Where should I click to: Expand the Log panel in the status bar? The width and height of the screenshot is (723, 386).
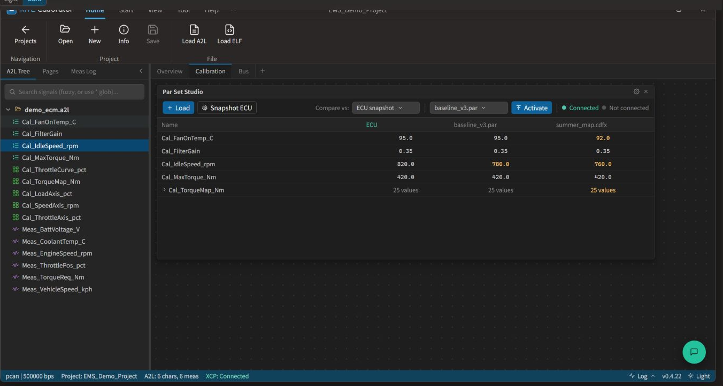(x=642, y=376)
